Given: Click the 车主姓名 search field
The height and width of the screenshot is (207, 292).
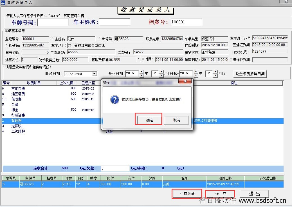Looking at the screenshot, I should 114,22.
